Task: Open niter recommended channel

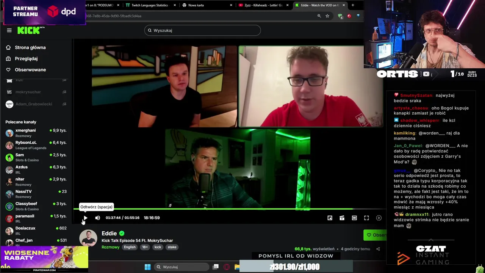Action: click(x=36, y=182)
